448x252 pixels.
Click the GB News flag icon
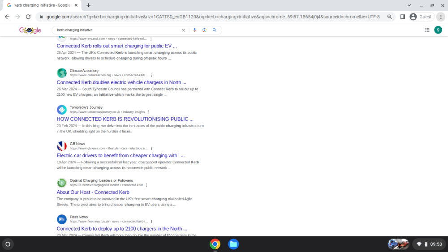click(62, 146)
